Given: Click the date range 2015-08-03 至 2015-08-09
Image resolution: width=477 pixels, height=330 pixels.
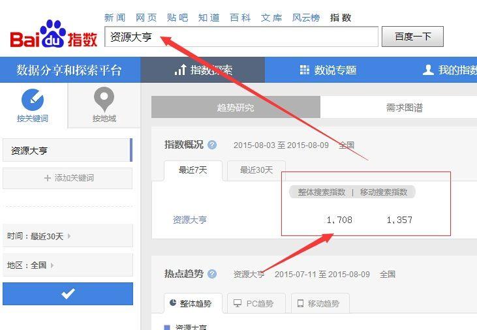Looking at the screenshot, I should click(281, 145).
